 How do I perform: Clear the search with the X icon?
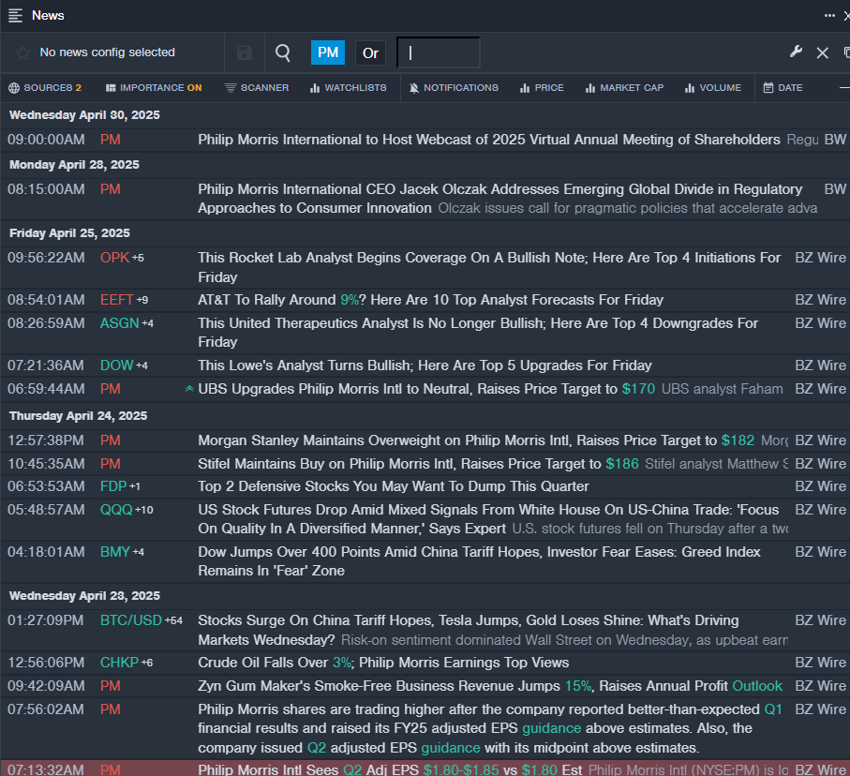click(x=822, y=52)
